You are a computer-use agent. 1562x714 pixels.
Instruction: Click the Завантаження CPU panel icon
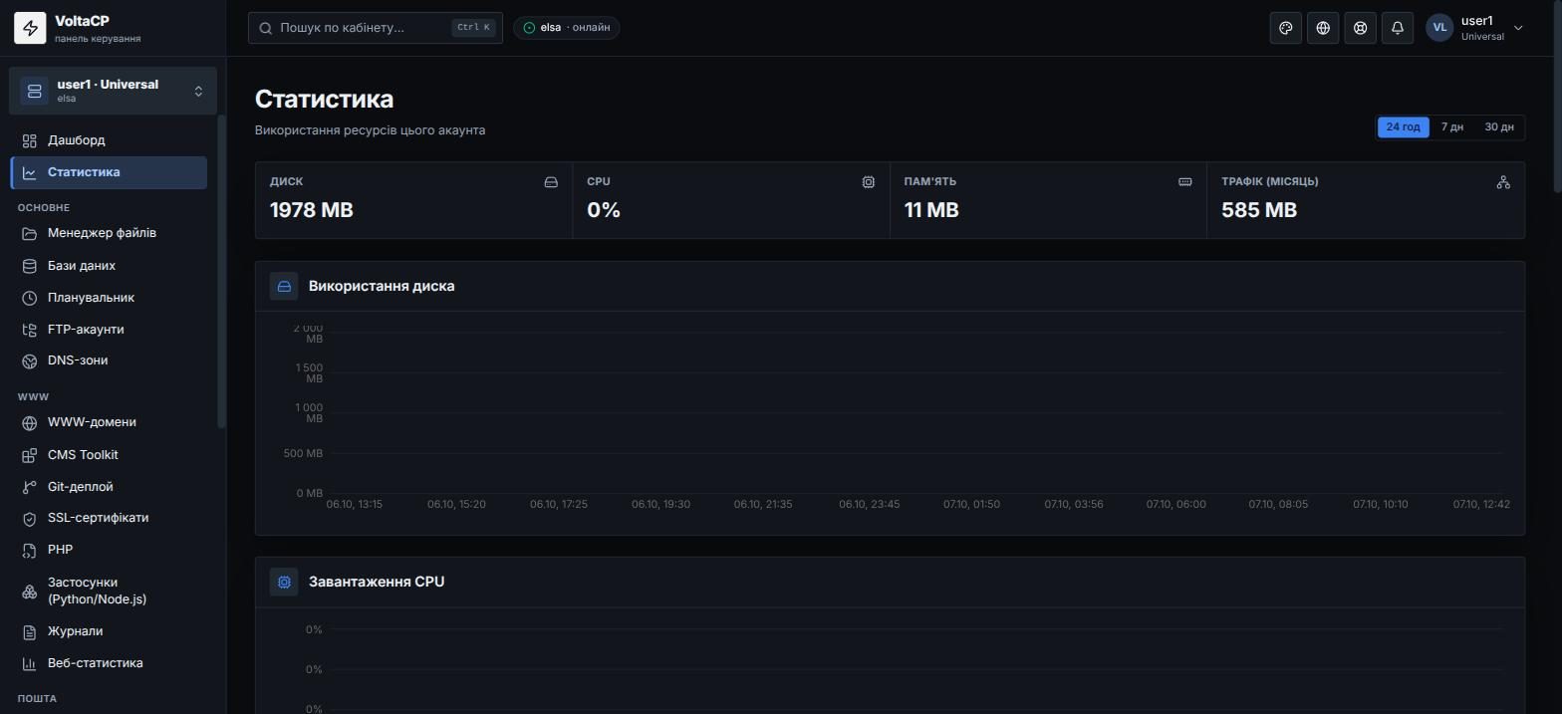pyautogui.click(x=284, y=582)
